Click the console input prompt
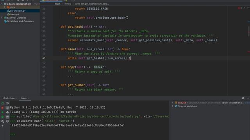The height and width of the screenshot is (140, 250). pyautogui.click(x=13, y=135)
